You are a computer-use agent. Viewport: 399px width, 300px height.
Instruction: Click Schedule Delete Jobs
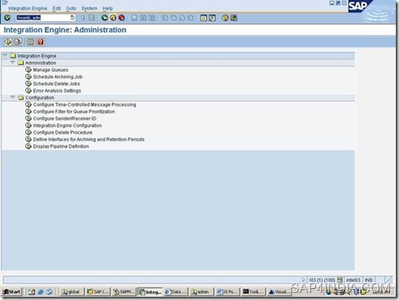pyautogui.click(x=56, y=83)
